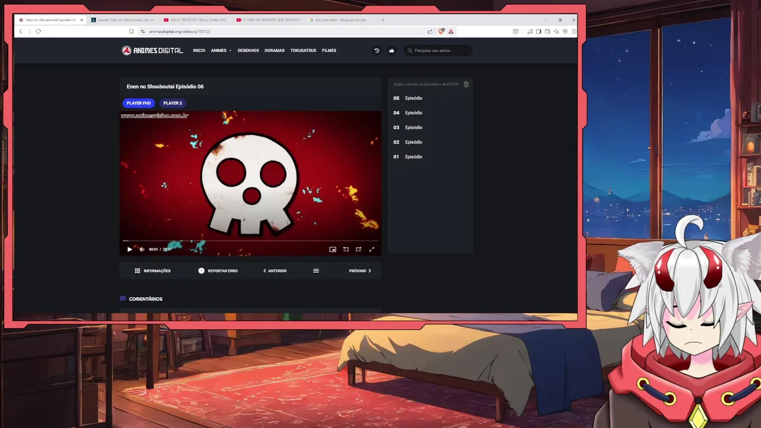This screenshot has height=428, width=761.
Task: Skip forward 10 seconds in video
Action: coord(359,249)
